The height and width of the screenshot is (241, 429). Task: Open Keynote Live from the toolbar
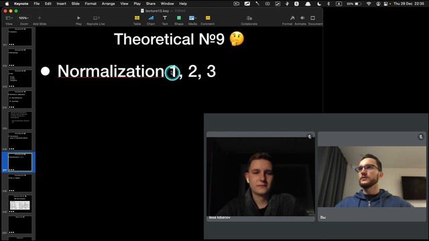(96, 18)
